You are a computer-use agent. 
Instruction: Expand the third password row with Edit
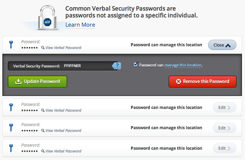(224, 128)
